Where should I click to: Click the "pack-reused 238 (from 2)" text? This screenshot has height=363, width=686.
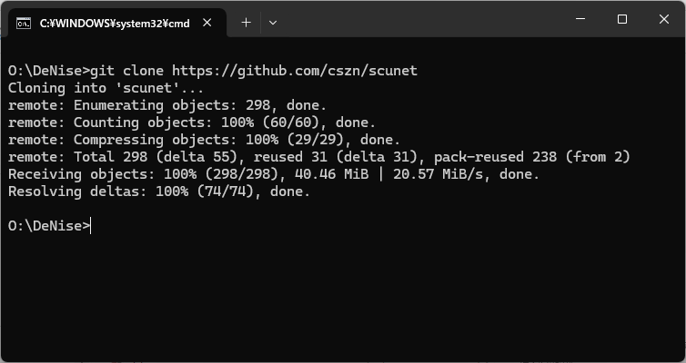(532, 157)
